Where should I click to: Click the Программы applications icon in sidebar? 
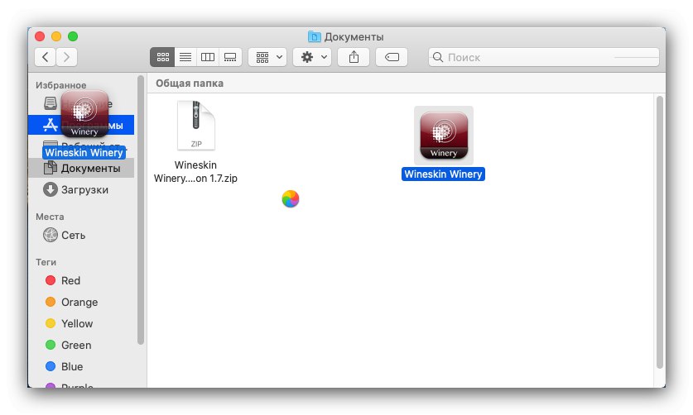51,125
